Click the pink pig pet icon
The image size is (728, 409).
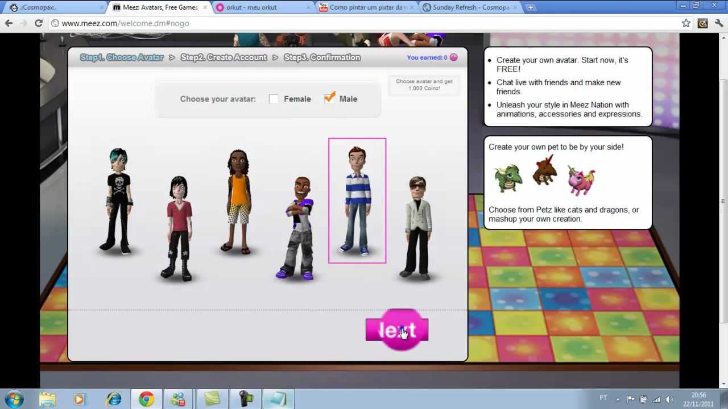pyautogui.click(x=581, y=181)
